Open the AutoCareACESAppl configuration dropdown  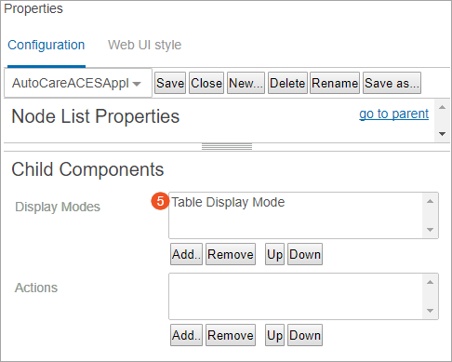[x=78, y=83]
